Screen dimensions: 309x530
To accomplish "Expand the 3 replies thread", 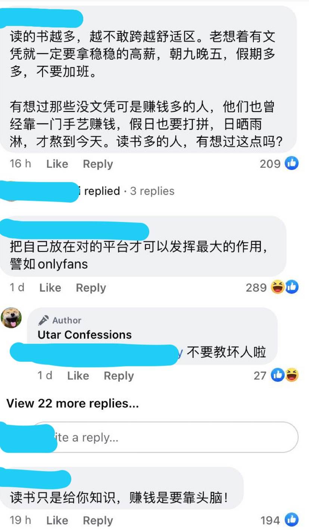I will 152,191.
